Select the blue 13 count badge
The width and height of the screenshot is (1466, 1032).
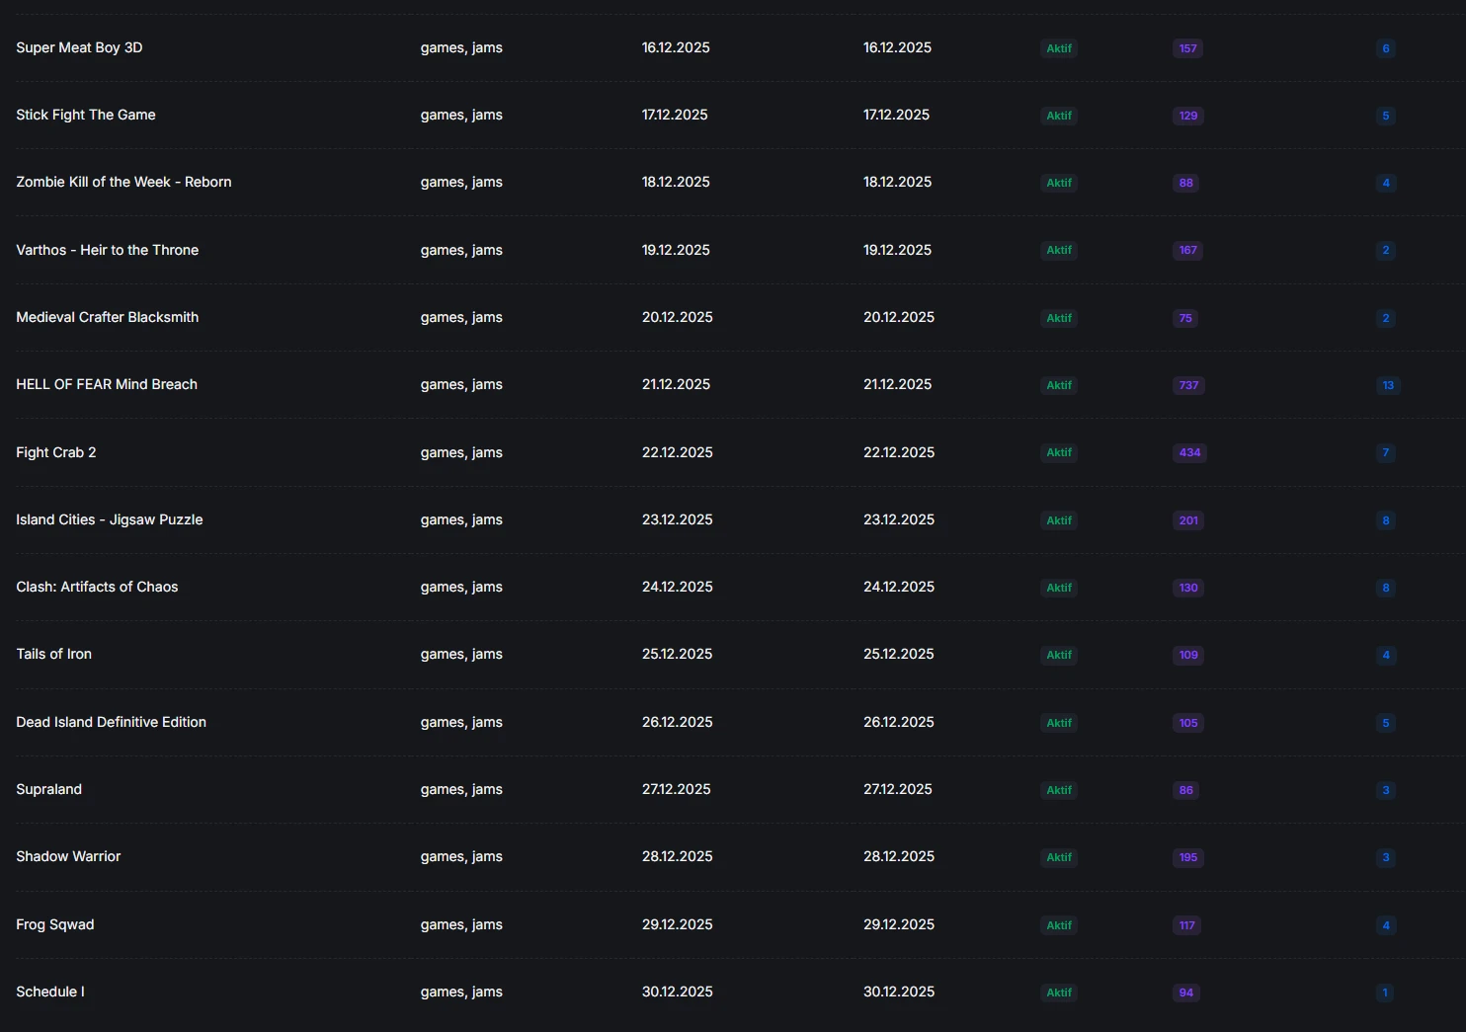[1388, 385]
